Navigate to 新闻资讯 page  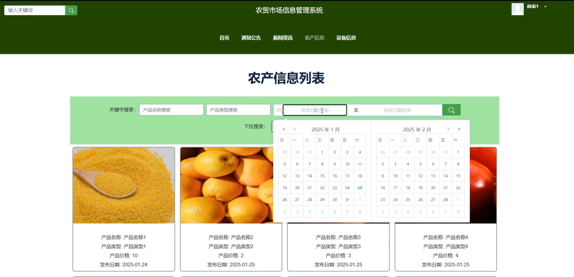283,38
